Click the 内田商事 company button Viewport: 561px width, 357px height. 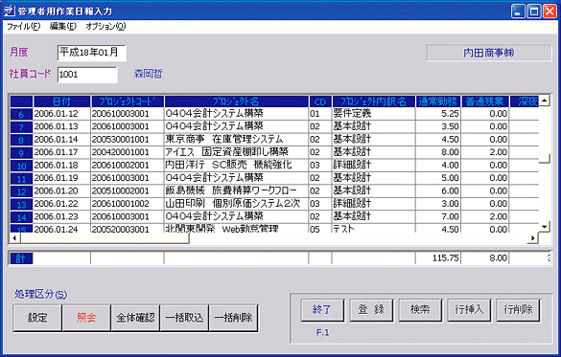(x=489, y=53)
